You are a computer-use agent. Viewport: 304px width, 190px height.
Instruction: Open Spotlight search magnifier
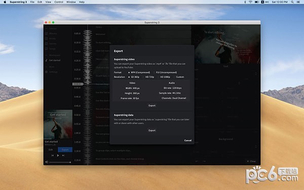click(292, 2)
